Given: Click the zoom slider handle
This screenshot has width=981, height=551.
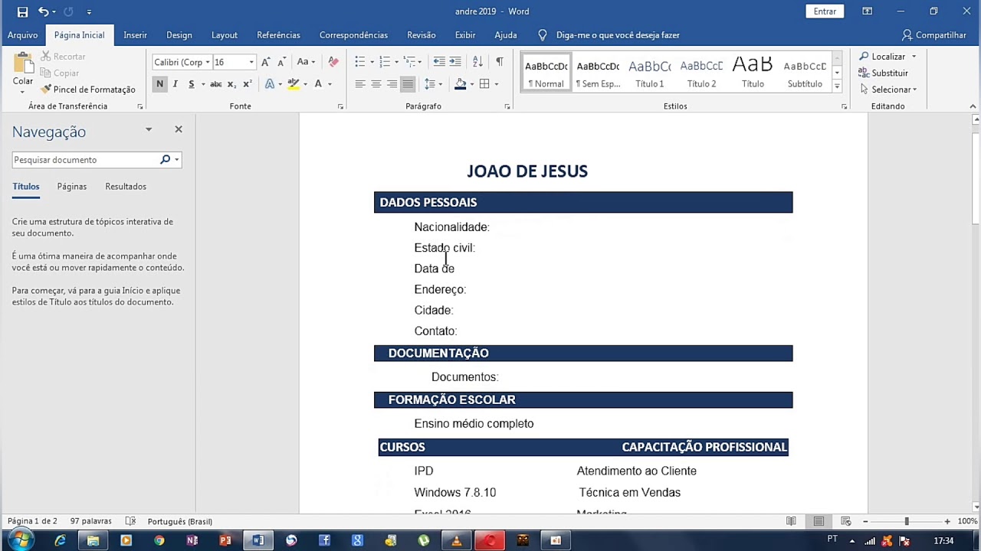Looking at the screenshot, I should pos(907,521).
